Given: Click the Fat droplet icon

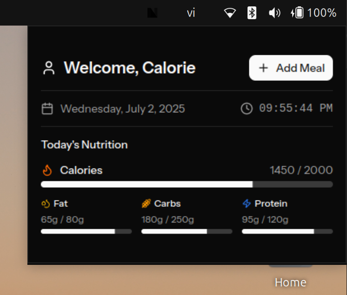Looking at the screenshot, I should (x=45, y=204).
